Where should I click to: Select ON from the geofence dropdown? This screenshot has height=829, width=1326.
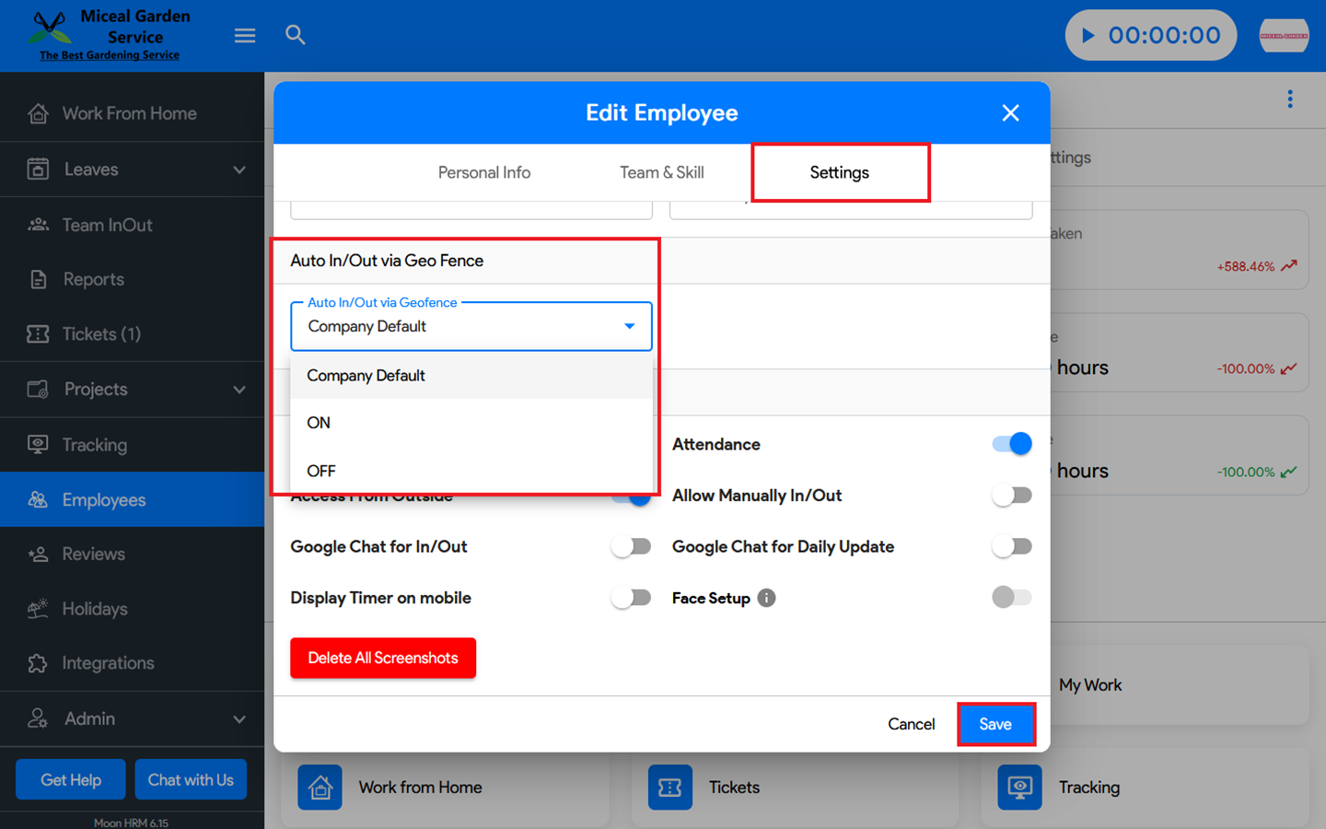click(x=319, y=423)
